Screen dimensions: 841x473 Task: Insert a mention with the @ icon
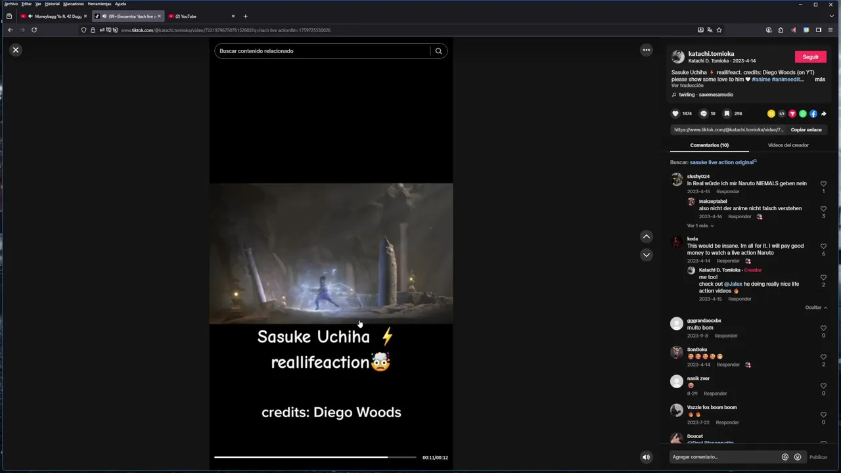tap(784, 457)
